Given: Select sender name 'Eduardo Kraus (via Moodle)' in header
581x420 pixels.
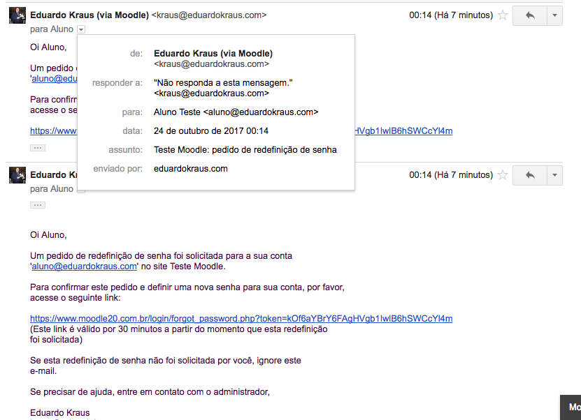Looking at the screenshot, I should [x=89, y=15].
